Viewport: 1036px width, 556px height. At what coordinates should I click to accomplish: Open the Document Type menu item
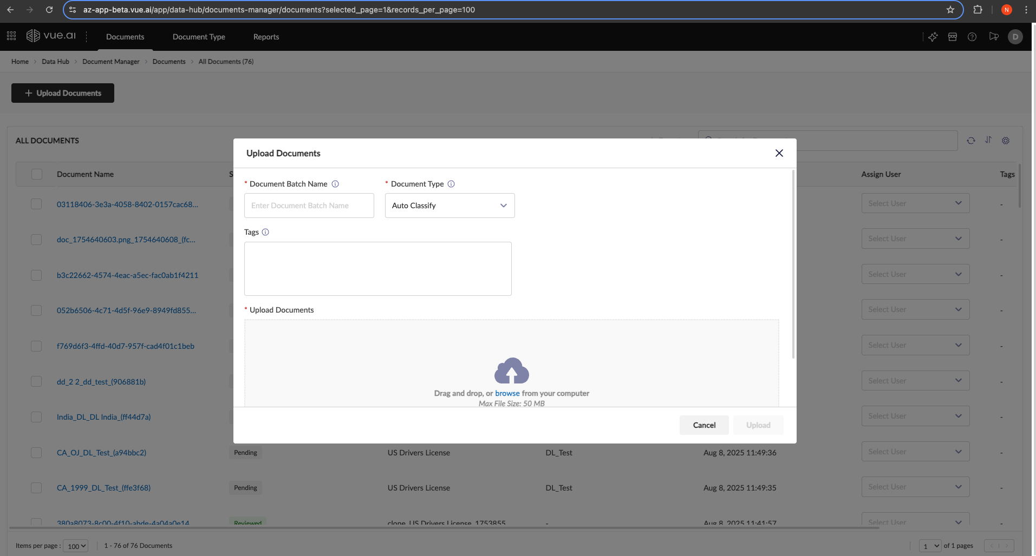(199, 36)
